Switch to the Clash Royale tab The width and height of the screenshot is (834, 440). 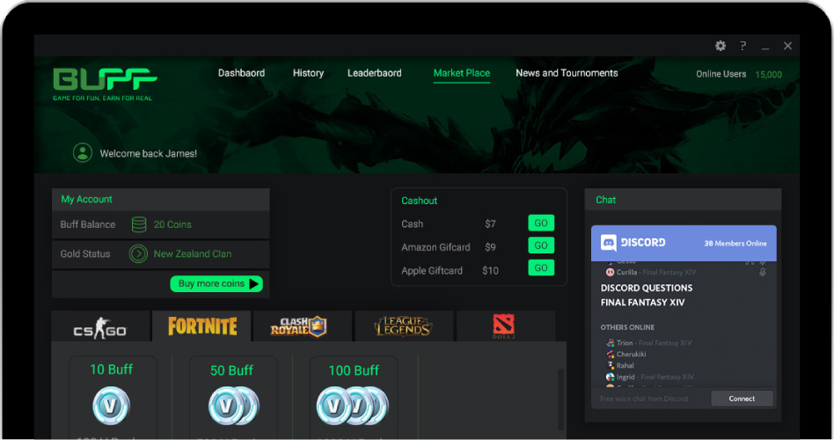click(x=303, y=326)
